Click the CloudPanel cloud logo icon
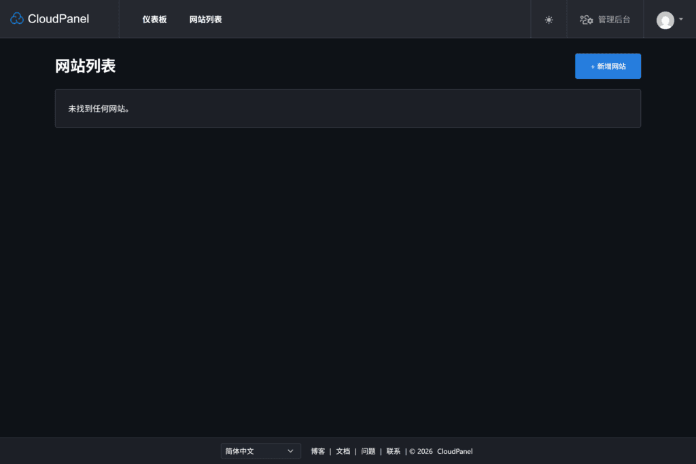 pos(17,18)
